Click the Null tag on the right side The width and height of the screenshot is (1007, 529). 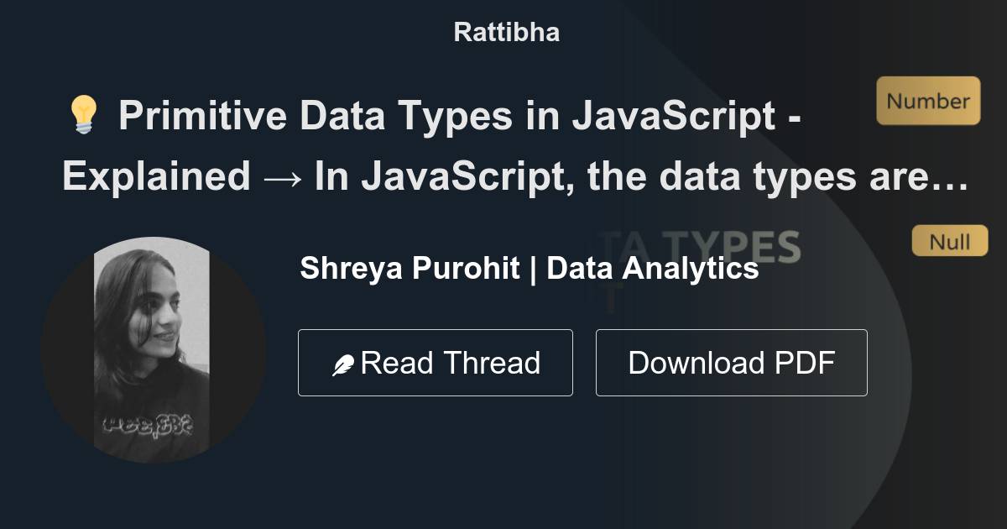[949, 240]
